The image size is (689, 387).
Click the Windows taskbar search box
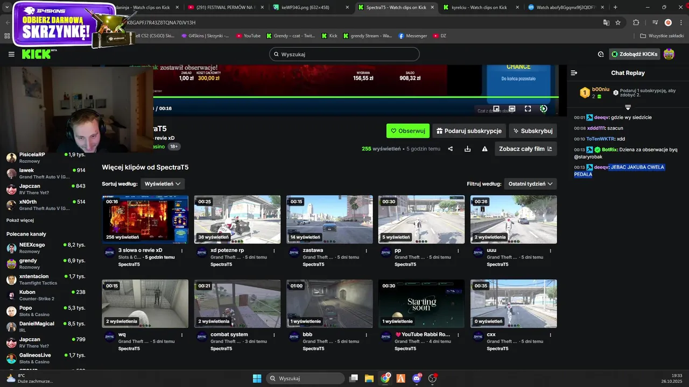(x=306, y=378)
